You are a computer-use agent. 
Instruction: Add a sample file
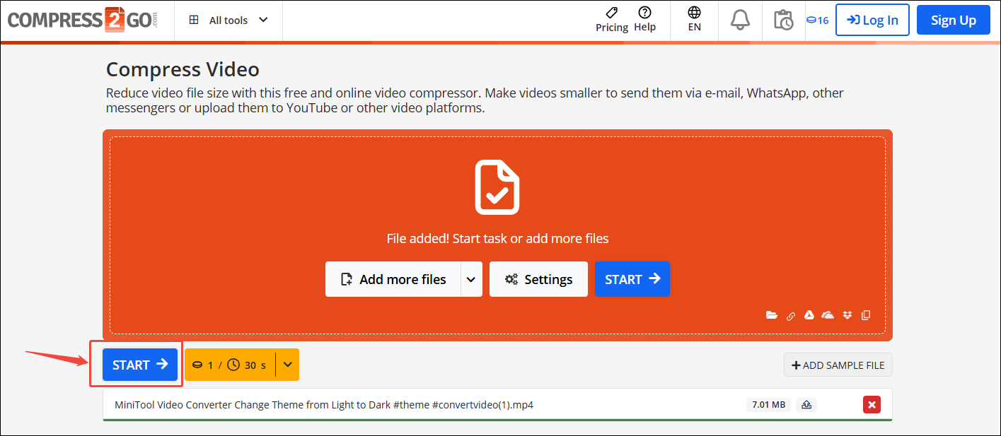[x=838, y=365]
